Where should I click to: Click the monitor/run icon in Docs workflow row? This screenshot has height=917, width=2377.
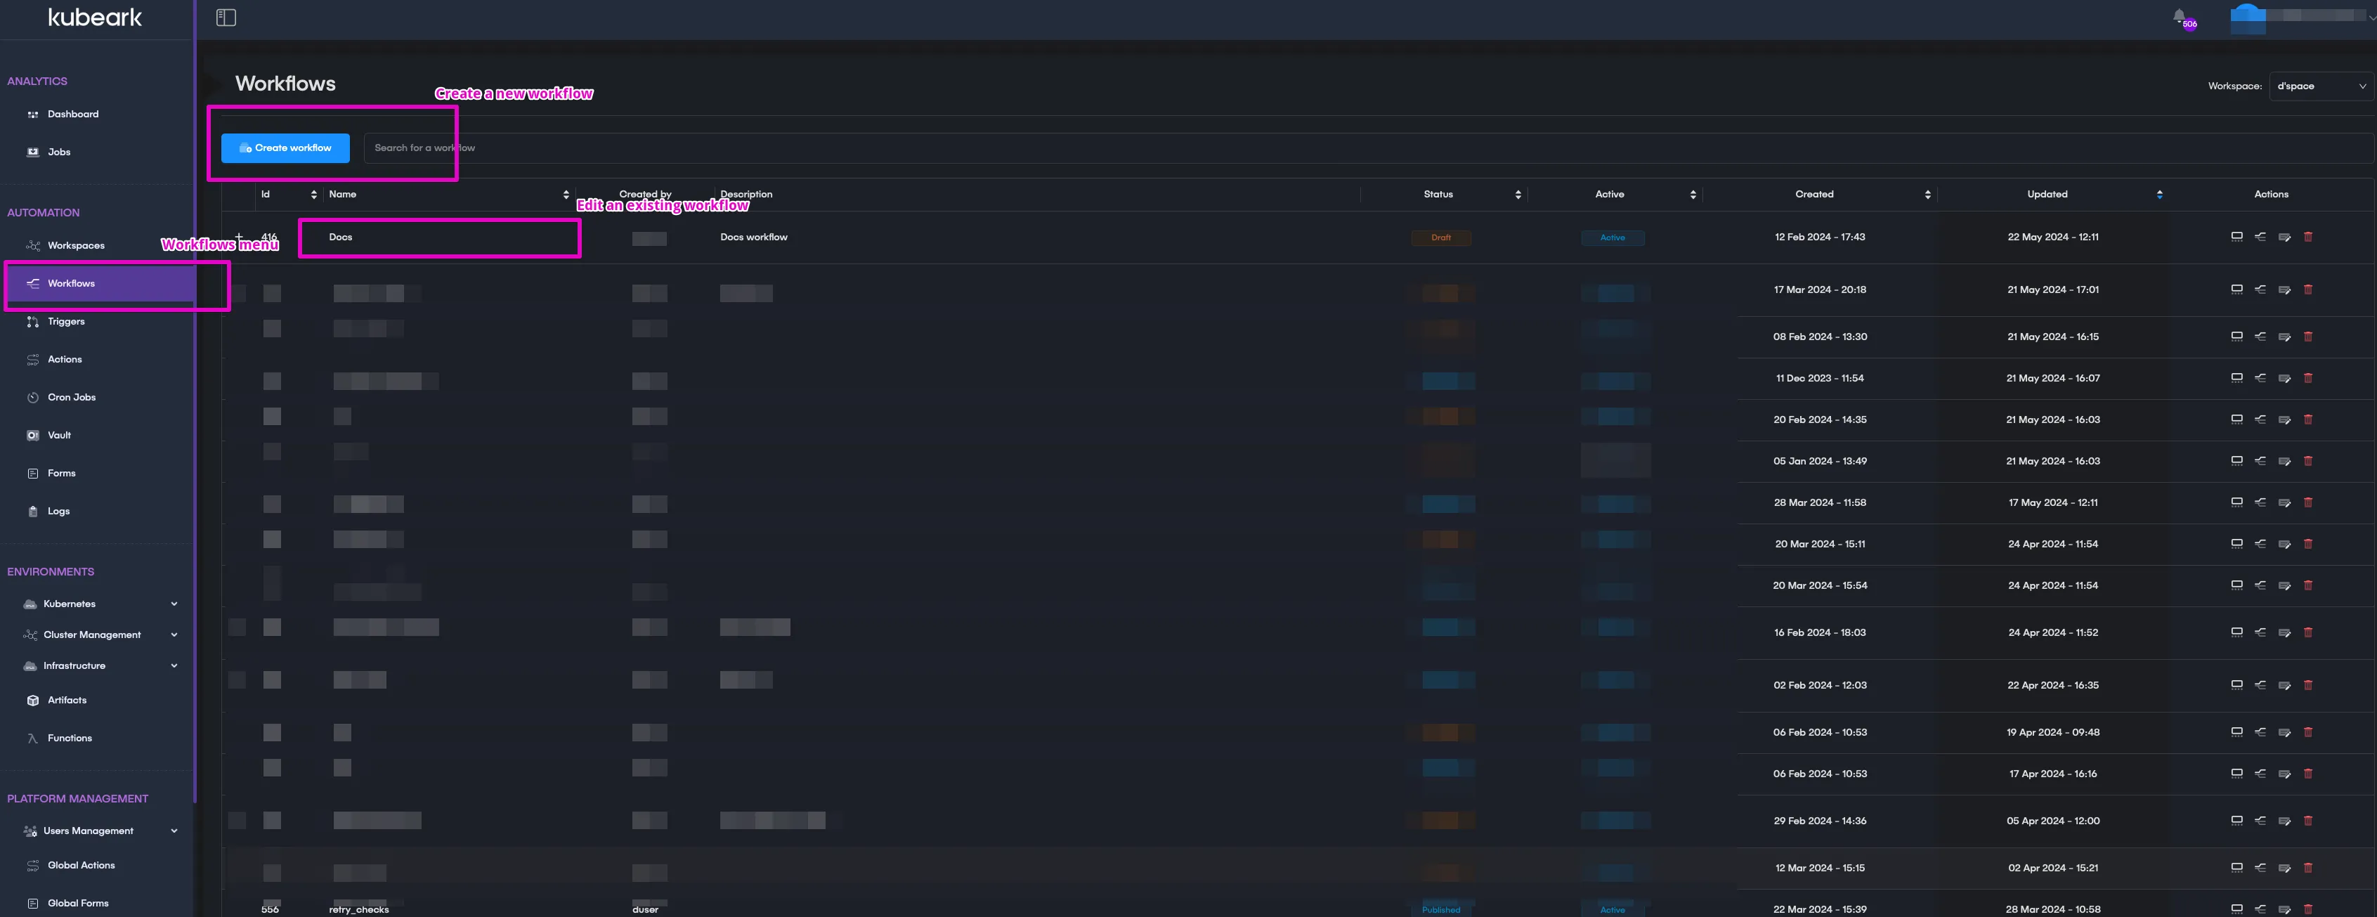pos(2236,237)
